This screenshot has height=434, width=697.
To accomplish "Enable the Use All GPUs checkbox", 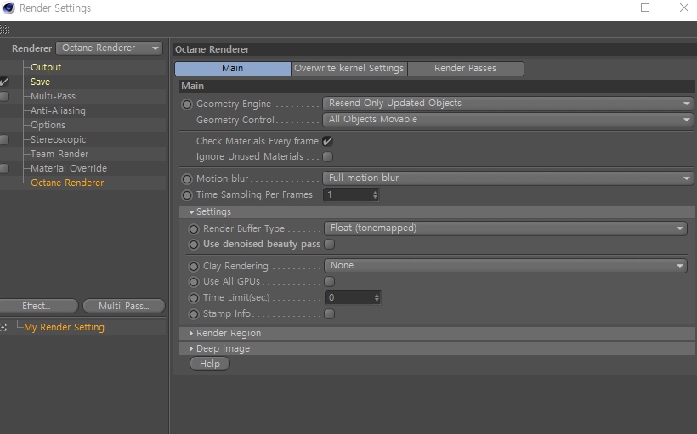I will (x=330, y=281).
